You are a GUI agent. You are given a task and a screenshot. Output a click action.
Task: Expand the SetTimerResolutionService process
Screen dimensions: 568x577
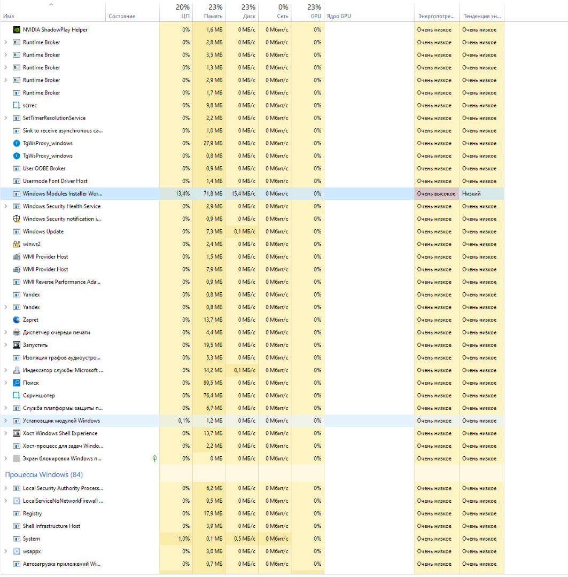[5, 118]
